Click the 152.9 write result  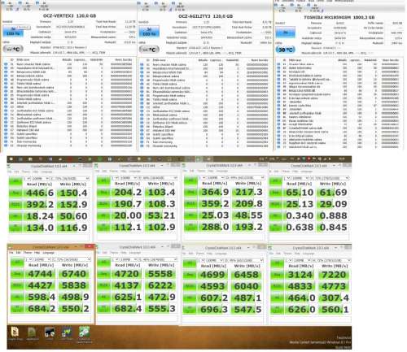coord(73,204)
